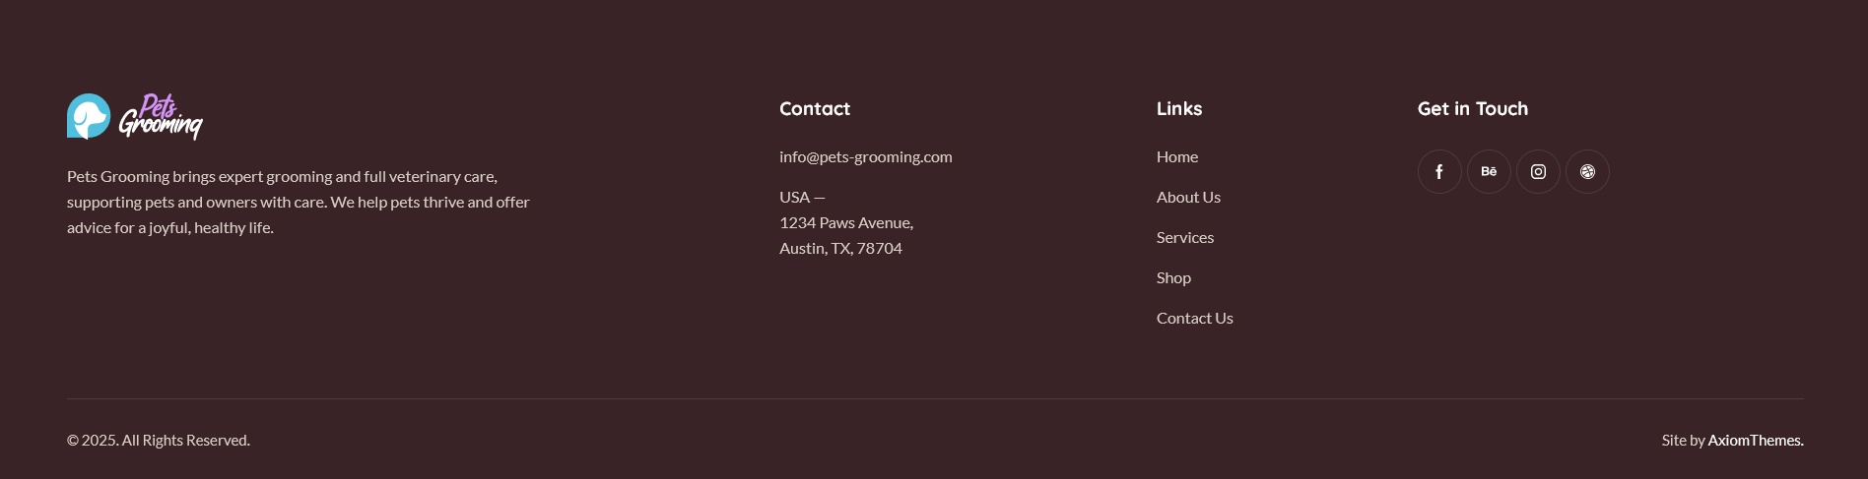Click the Contact column heading
Screen dimensions: 1868x479
[x=814, y=108]
